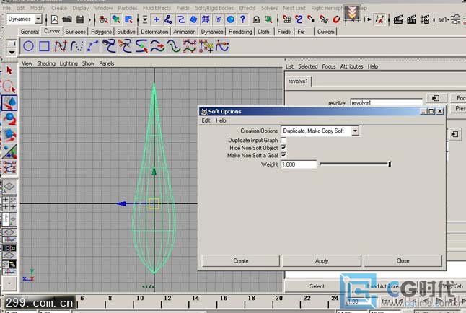Choose the single perspective layout icon
This screenshot has height=313, width=466.
pyautogui.click(x=9, y=187)
